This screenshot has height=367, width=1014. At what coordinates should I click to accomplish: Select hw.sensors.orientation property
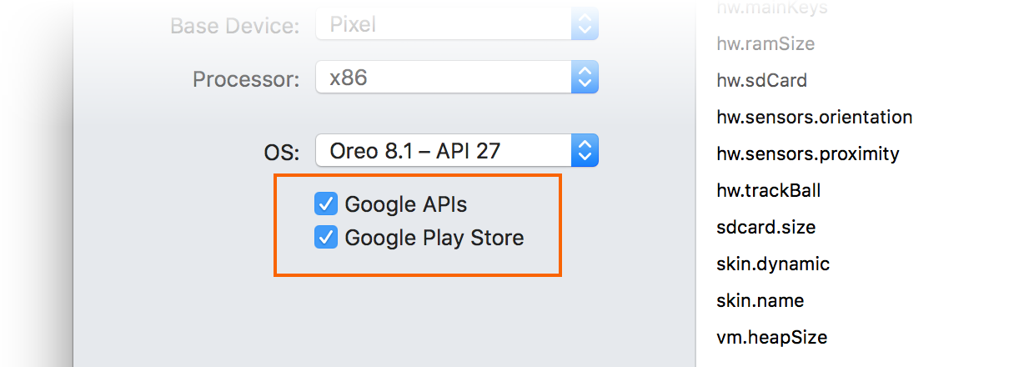pyautogui.click(x=814, y=117)
